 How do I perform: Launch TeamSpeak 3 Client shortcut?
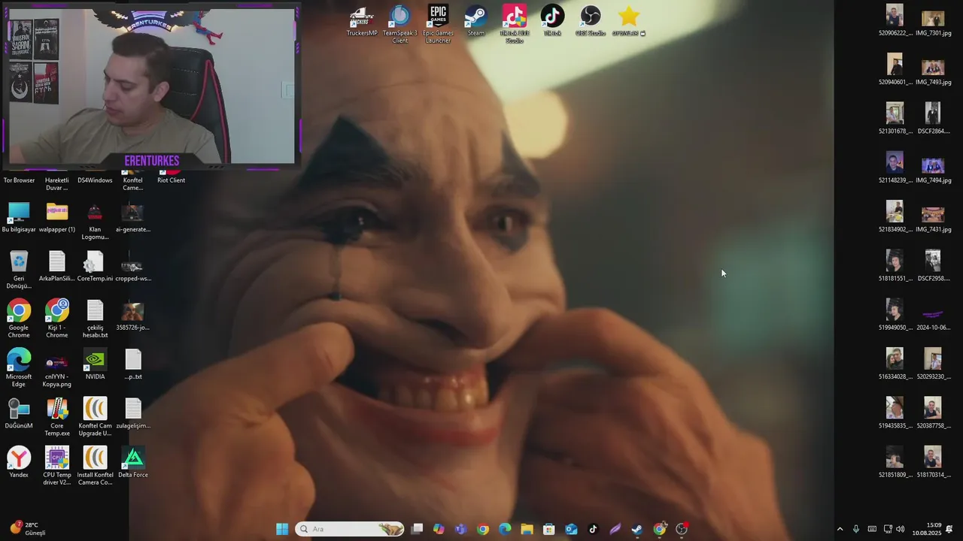(x=399, y=24)
